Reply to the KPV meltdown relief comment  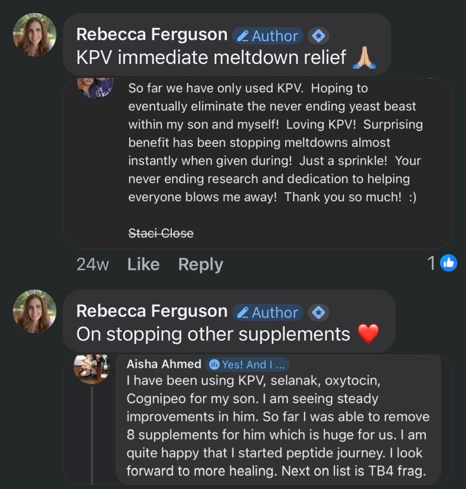point(201,264)
